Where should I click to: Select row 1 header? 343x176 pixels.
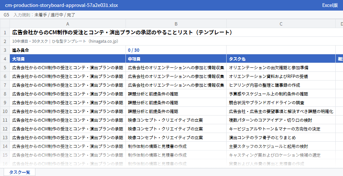pyautogui.click(x=5, y=32)
